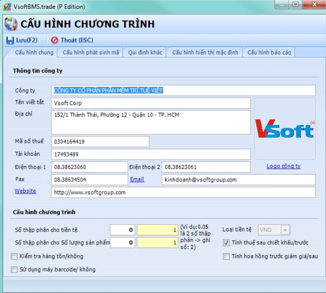The height and width of the screenshot is (293, 326).
Task: Click the white product quantity decimals field
Action: click(x=123, y=242)
